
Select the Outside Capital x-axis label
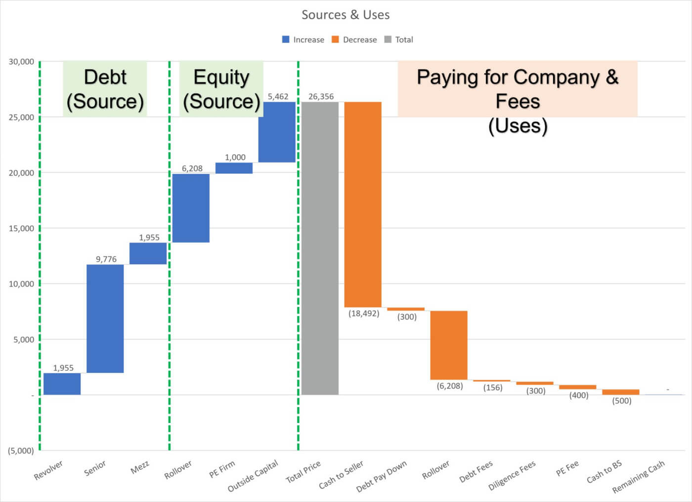(x=253, y=476)
